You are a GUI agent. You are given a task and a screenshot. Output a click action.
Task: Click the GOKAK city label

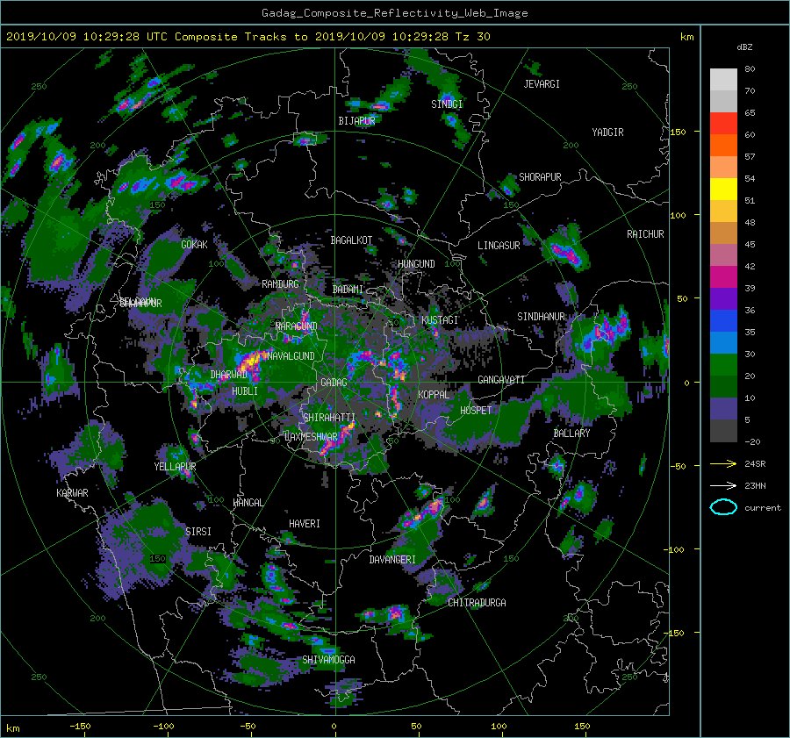coord(194,245)
